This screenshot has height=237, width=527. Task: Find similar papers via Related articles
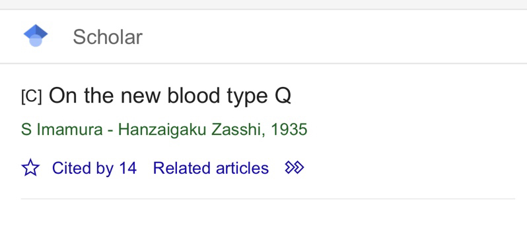211,168
